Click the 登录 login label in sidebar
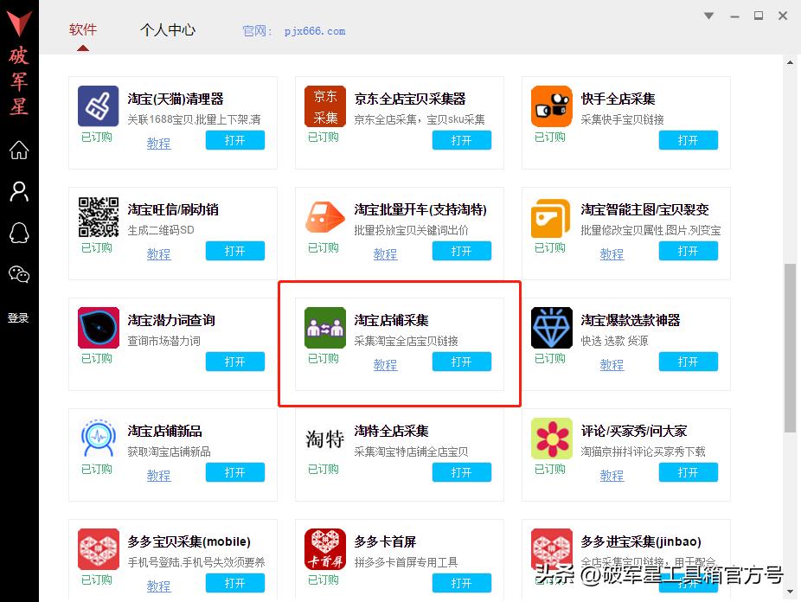The image size is (801, 602). [x=18, y=317]
